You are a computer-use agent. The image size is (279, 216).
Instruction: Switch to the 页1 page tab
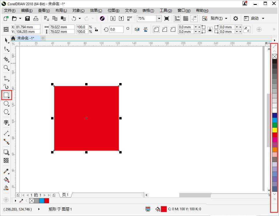click(x=66, y=195)
